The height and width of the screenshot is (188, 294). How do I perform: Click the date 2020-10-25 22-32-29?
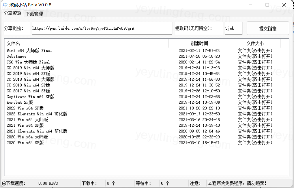point(199,137)
